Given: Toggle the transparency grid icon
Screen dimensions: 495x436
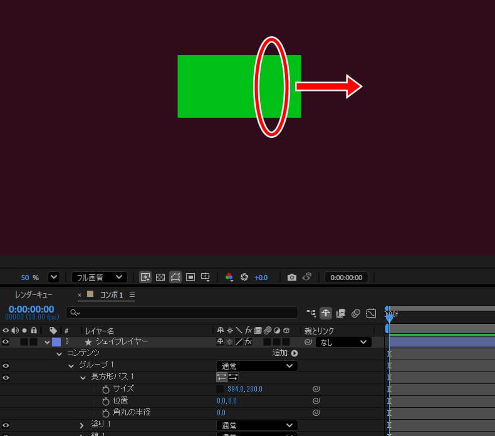Looking at the screenshot, I should pyautogui.click(x=160, y=277).
